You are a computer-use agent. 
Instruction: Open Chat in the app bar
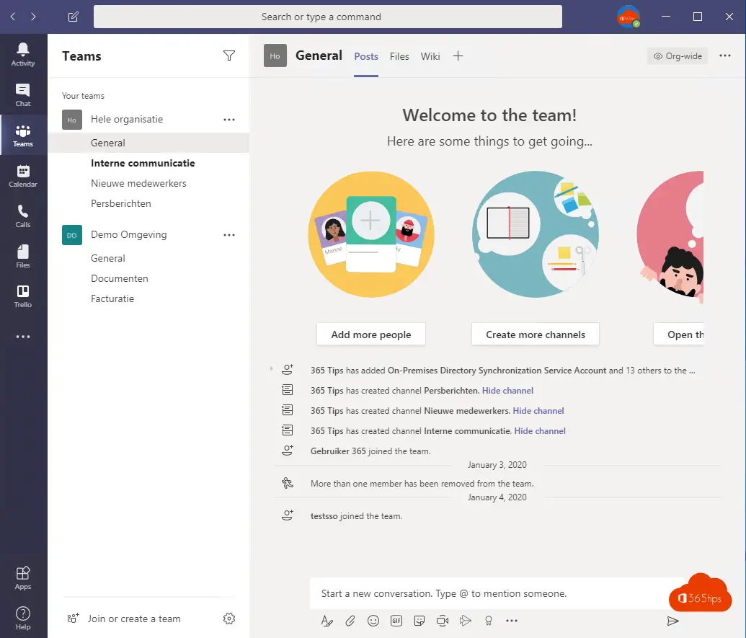[23, 95]
